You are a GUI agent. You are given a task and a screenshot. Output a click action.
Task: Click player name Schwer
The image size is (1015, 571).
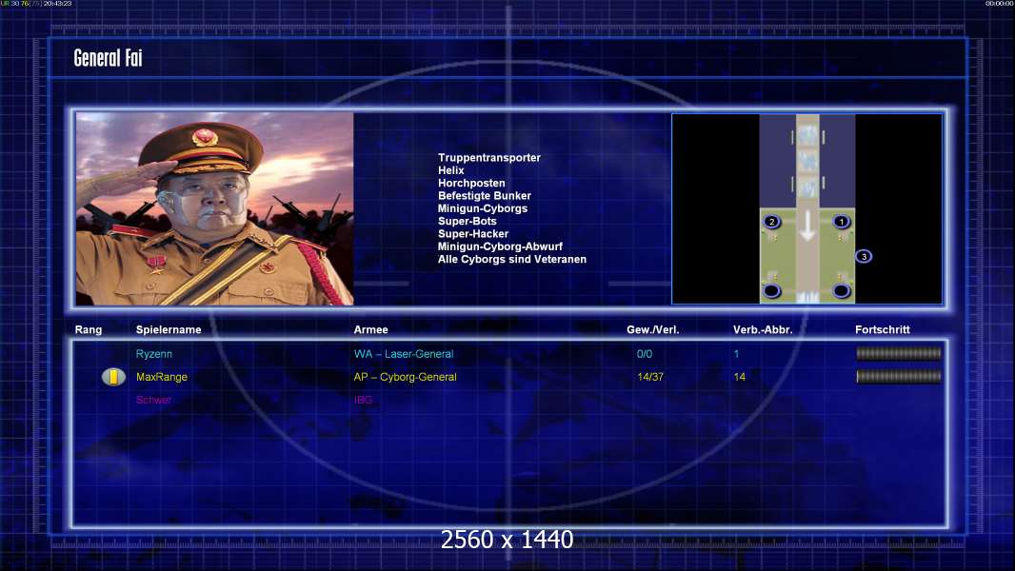(x=153, y=400)
